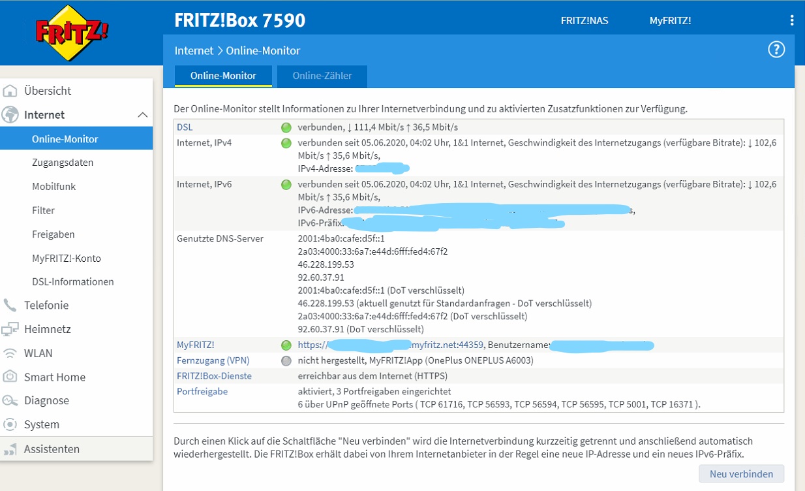Click the Internet globe icon
The height and width of the screenshot is (491, 805).
pos(10,115)
